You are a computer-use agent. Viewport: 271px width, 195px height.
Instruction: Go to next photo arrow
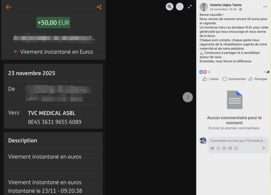(188, 97)
